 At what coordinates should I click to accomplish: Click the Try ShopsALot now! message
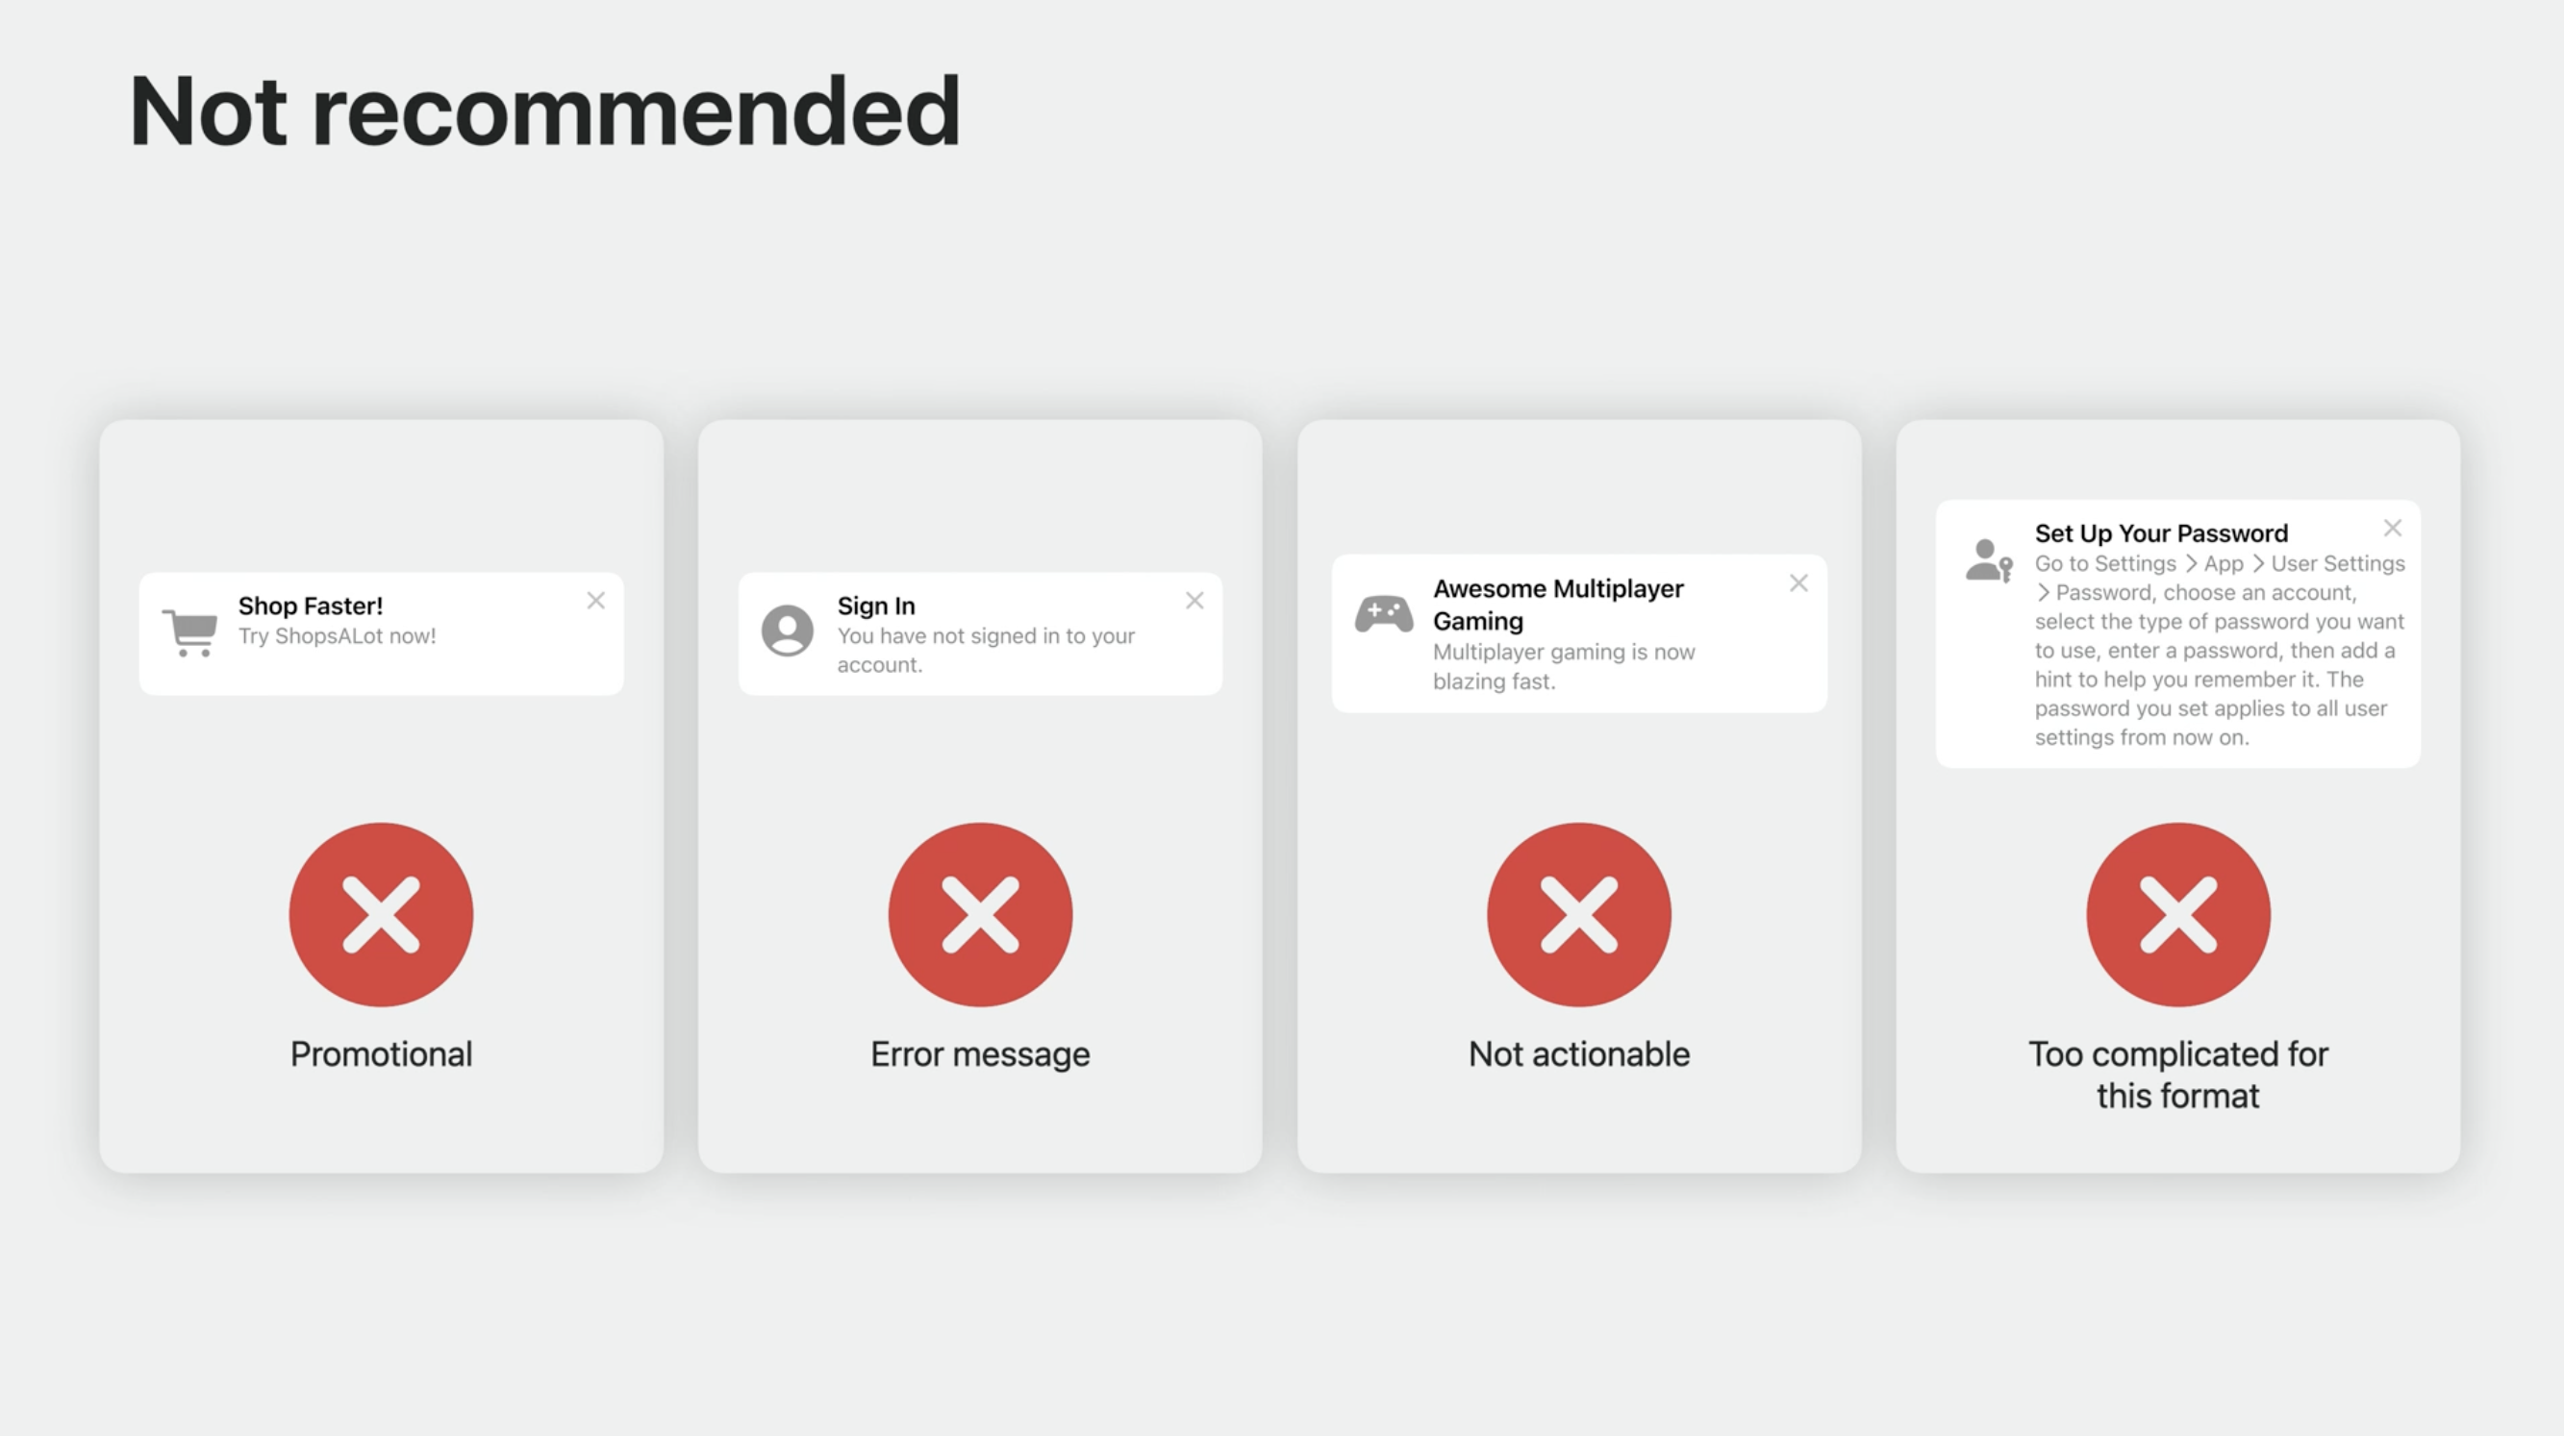pos(337,636)
